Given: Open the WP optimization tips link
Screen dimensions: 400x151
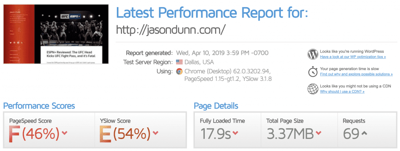Looking at the screenshot, I should 353,57.
